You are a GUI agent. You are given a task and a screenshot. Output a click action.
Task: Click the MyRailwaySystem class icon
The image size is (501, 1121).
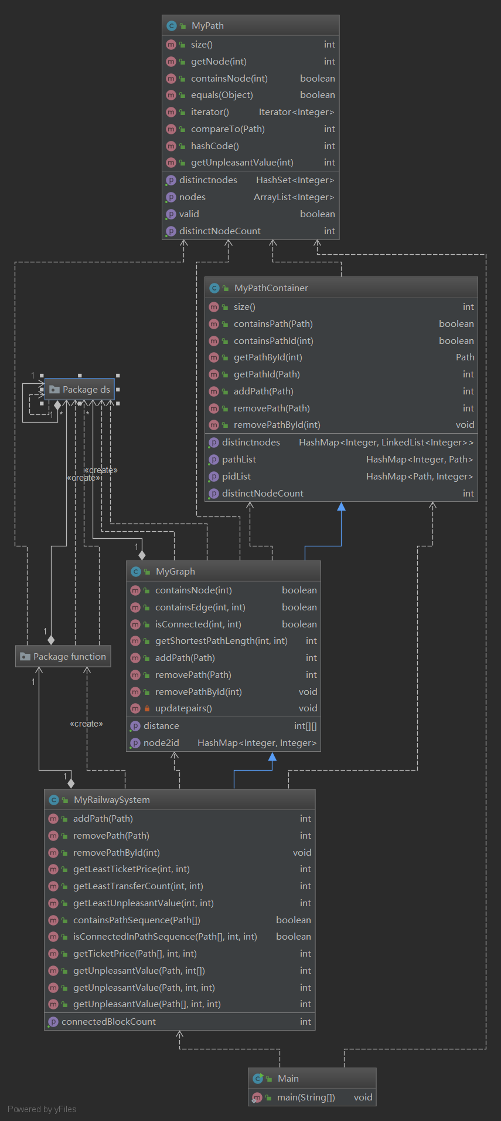point(54,800)
